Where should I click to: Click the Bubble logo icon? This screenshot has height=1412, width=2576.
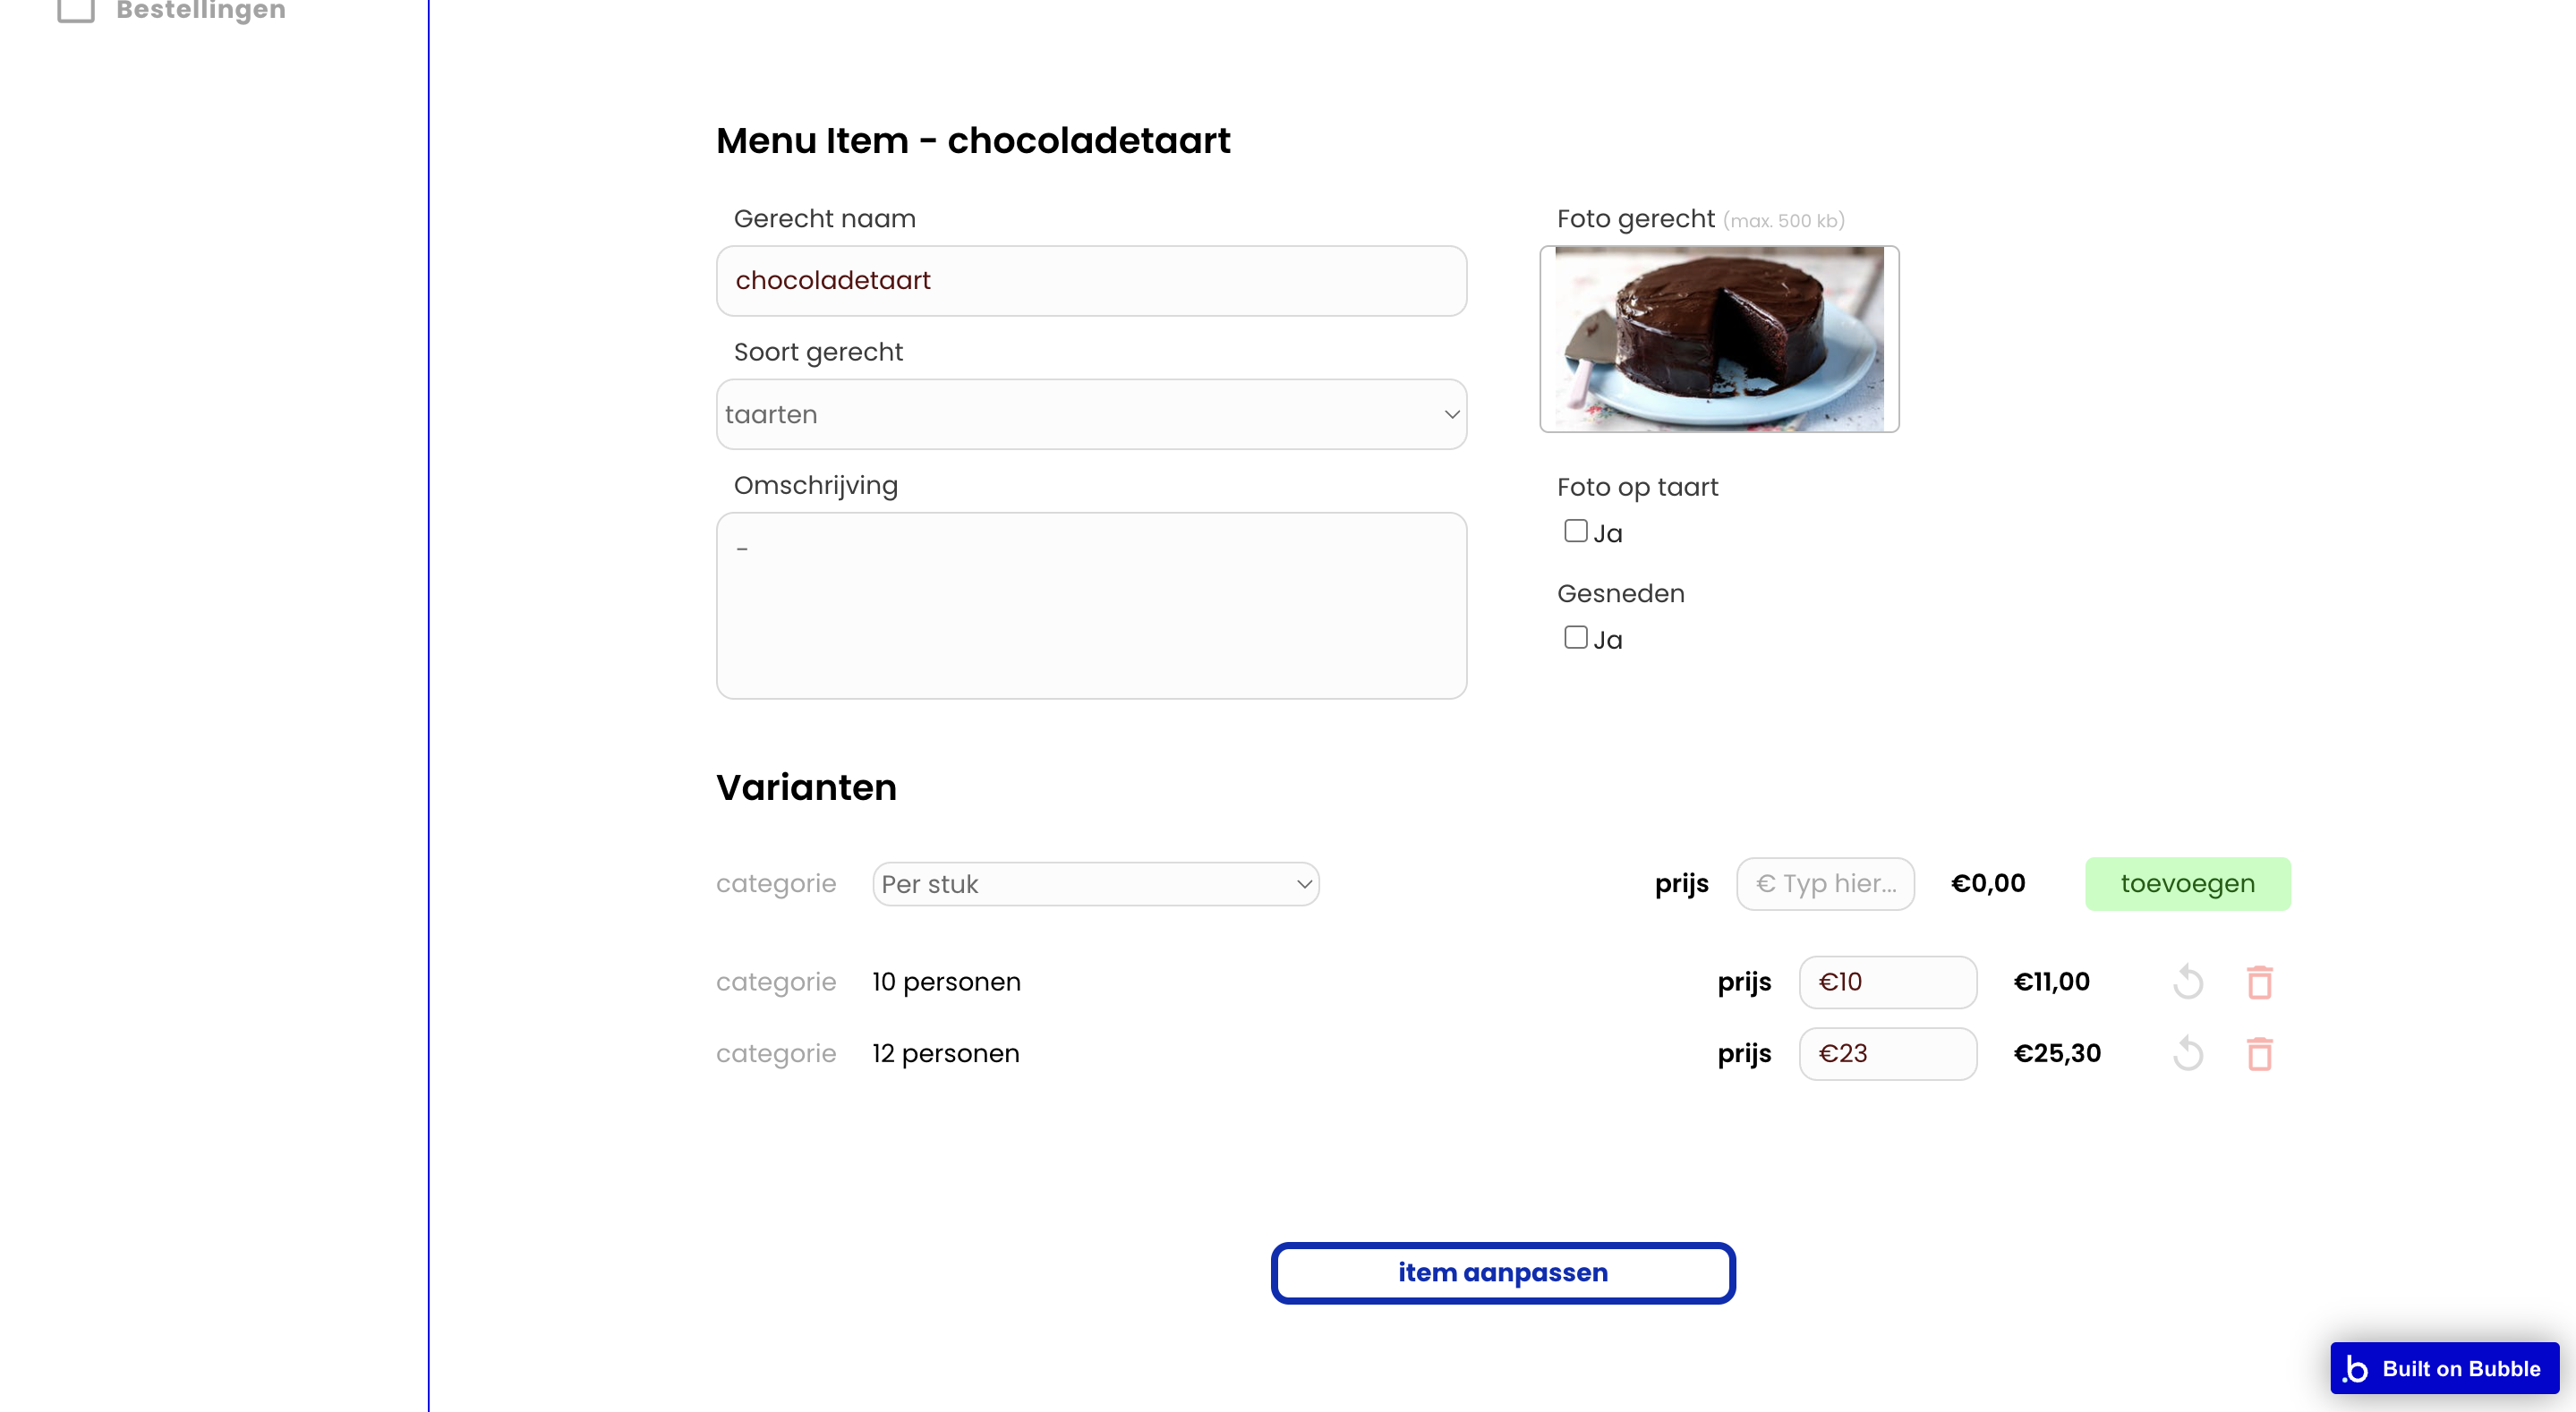(2356, 1368)
